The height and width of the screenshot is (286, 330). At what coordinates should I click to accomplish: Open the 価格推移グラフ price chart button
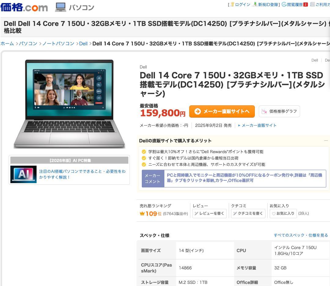[x=279, y=111]
